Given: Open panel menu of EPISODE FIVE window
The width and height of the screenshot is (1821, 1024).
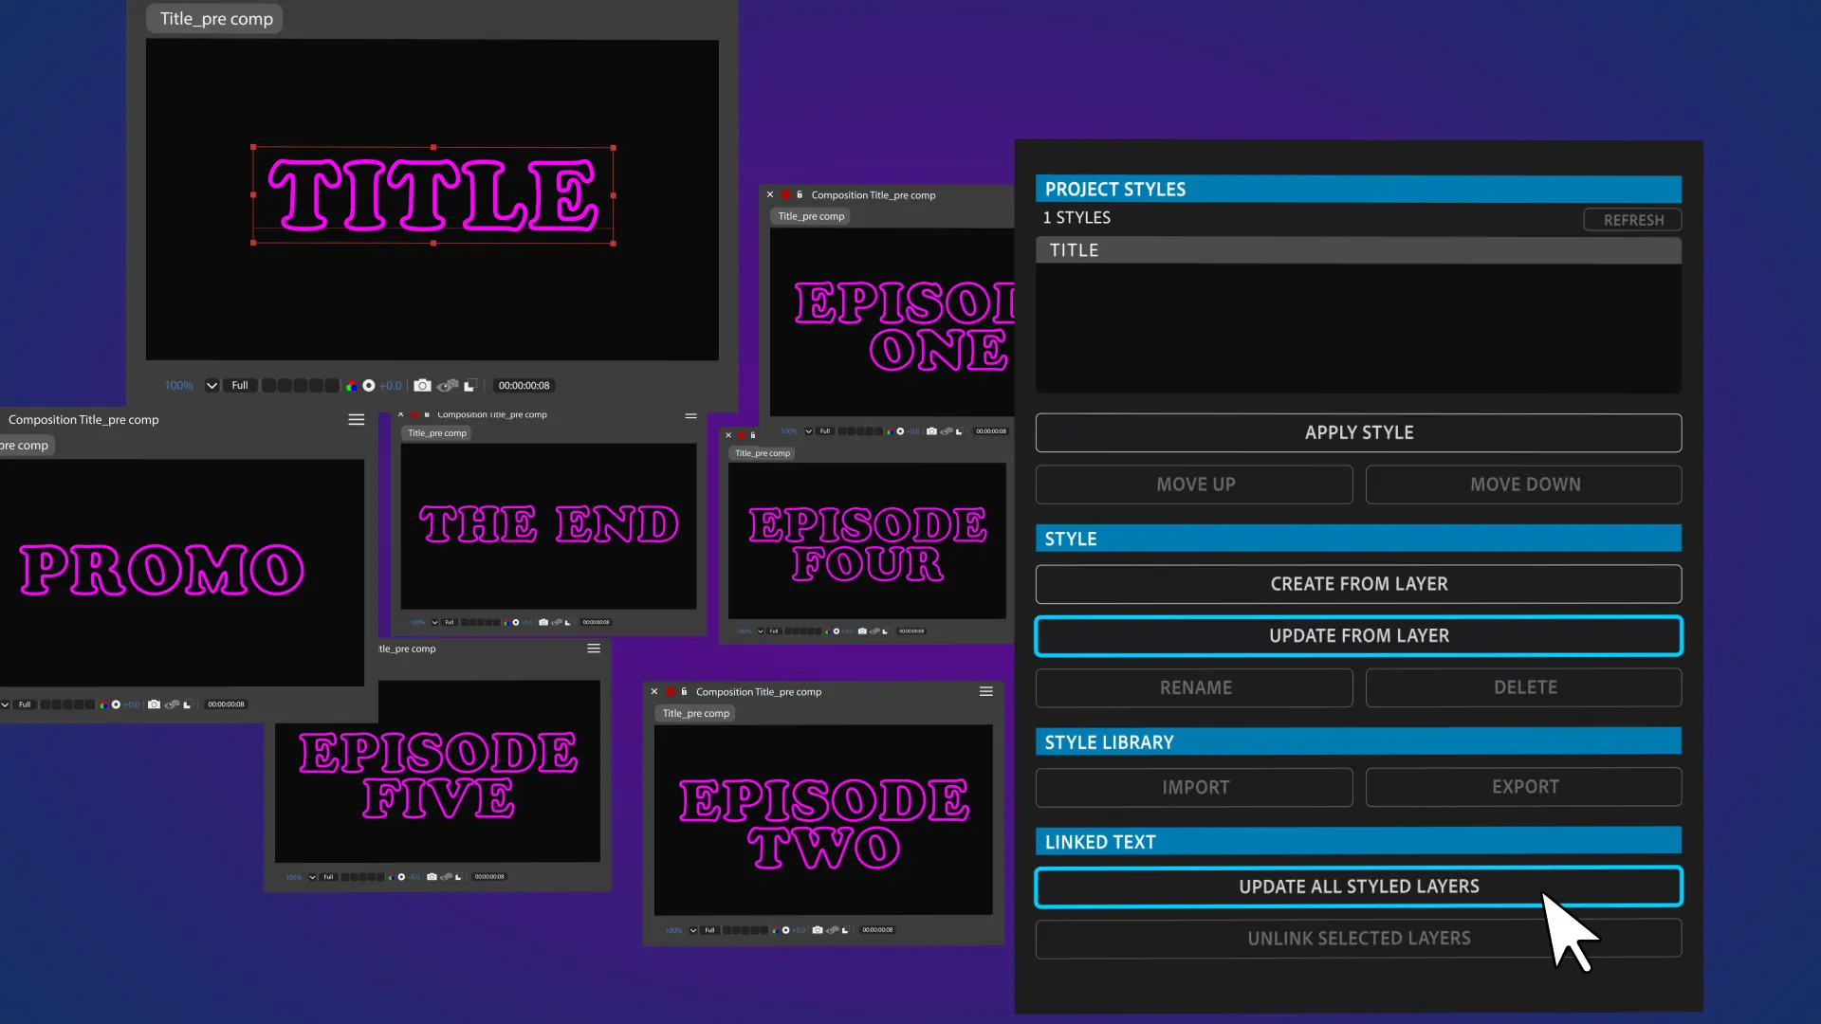Looking at the screenshot, I should click(594, 649).
